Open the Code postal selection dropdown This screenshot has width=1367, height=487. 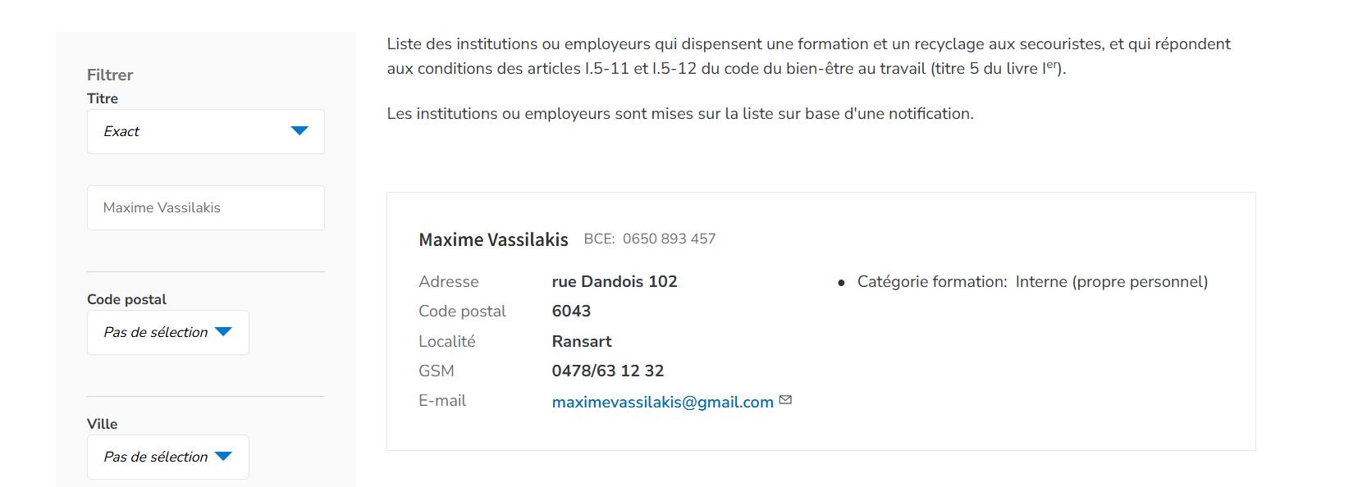[168, 332]
